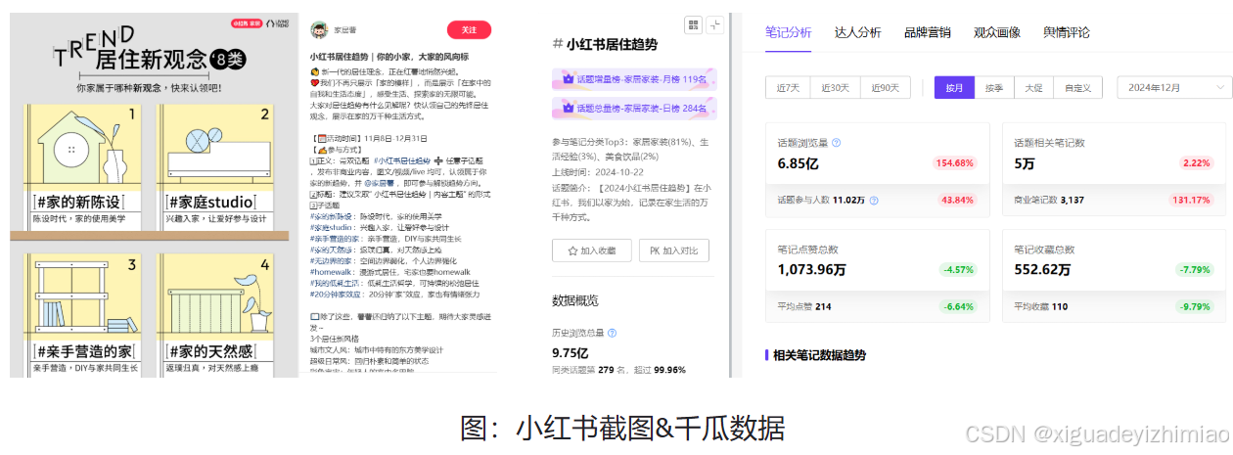Click the 相关笔记数据趋势 section heading
This screenshot has height=455, width=1233.
(x=819, y=355)
